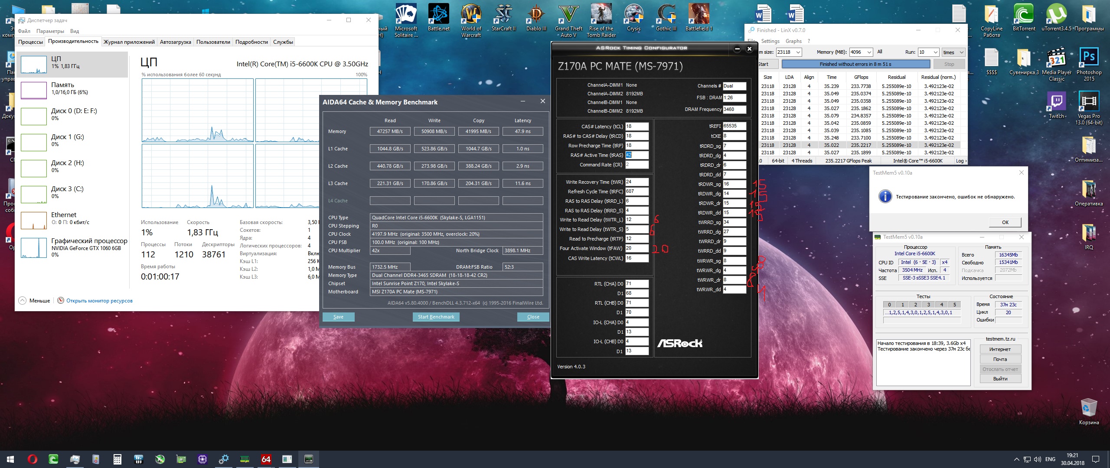Open the Calculator taskbar icon
Screen dimensions: 1110x468
117,459
